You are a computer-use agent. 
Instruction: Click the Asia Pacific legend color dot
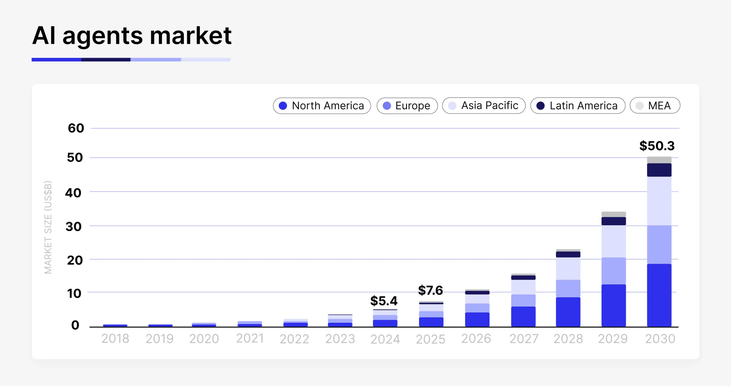[452, 105]
